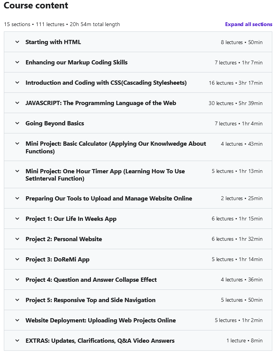Select the 8 lectures 50min label
This screenshot has height=355, width=275.
pos(242,42)
